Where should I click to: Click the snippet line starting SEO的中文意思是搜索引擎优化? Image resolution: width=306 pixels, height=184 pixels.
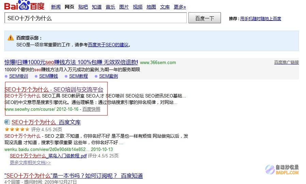(x=91, y=103)
